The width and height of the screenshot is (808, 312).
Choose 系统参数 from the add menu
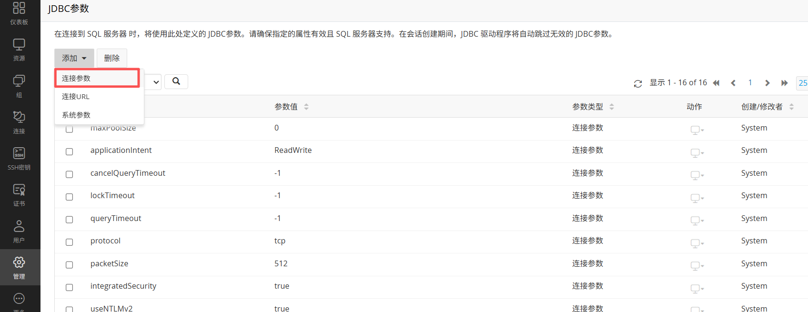click(x=76, y=115)
